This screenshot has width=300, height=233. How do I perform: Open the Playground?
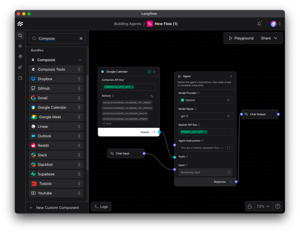click(x=241, y=38)
